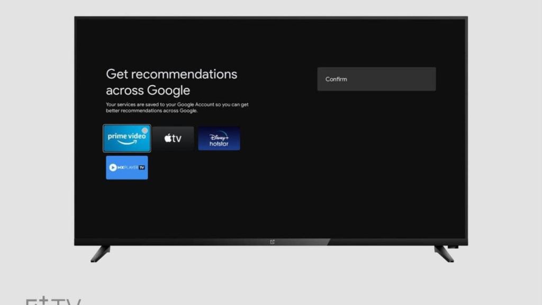Click the "Get recommendations across Google" heading

pos(171,82)
